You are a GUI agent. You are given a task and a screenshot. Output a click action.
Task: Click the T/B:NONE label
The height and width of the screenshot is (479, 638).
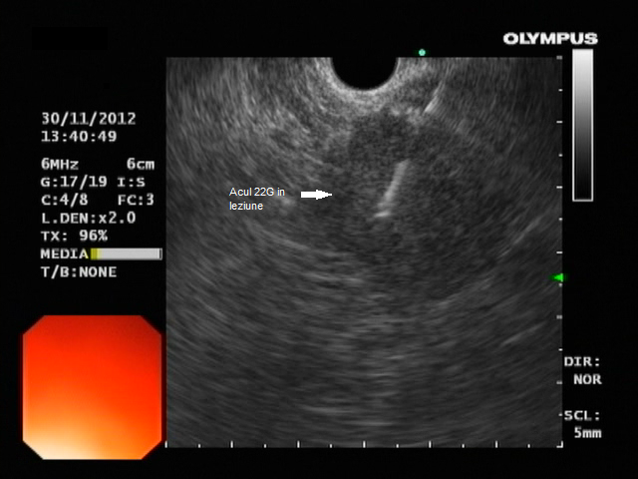pos(79,272)
